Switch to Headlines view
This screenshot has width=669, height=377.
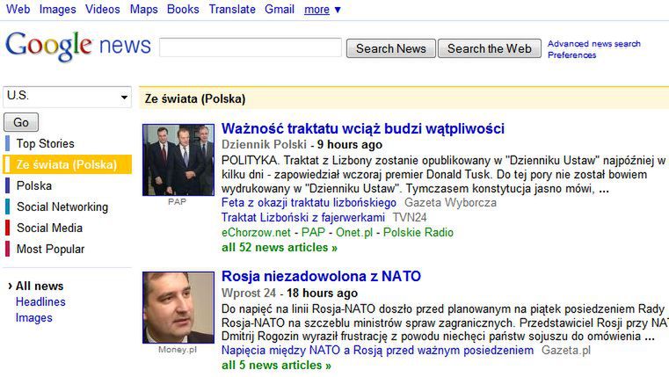(x=40, y=301)
